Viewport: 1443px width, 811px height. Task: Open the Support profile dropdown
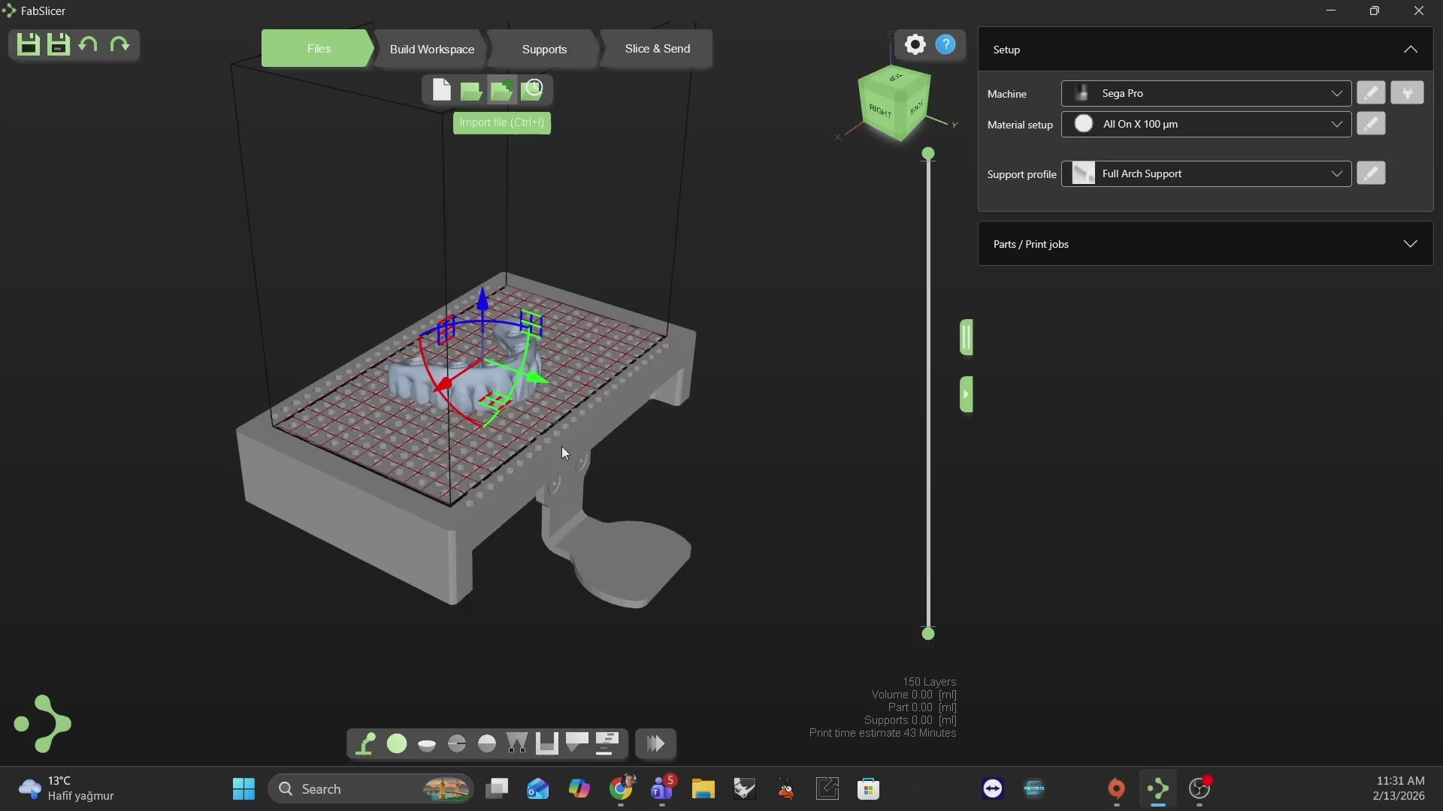(x=1206, y=173)
